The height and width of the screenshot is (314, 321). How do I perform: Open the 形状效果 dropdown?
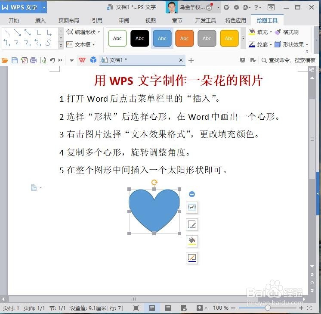pyautogui.click(x=307, y=44)
